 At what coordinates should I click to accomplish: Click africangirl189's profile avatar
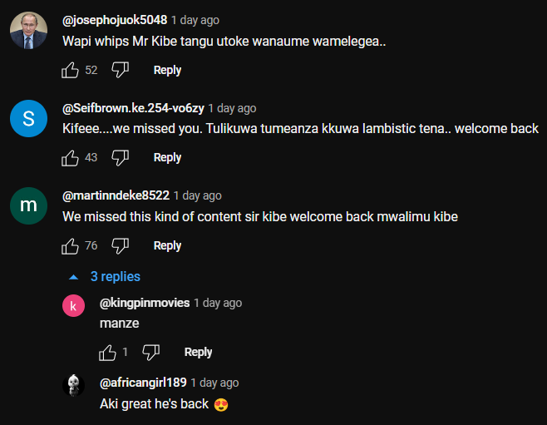tap(73, 385)
